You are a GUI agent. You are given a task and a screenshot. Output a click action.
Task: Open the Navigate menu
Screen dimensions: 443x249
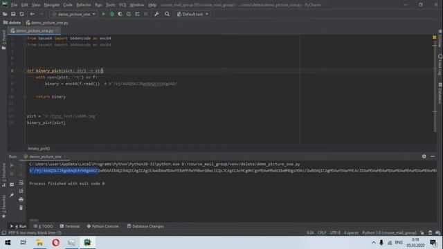pos(52,5)
